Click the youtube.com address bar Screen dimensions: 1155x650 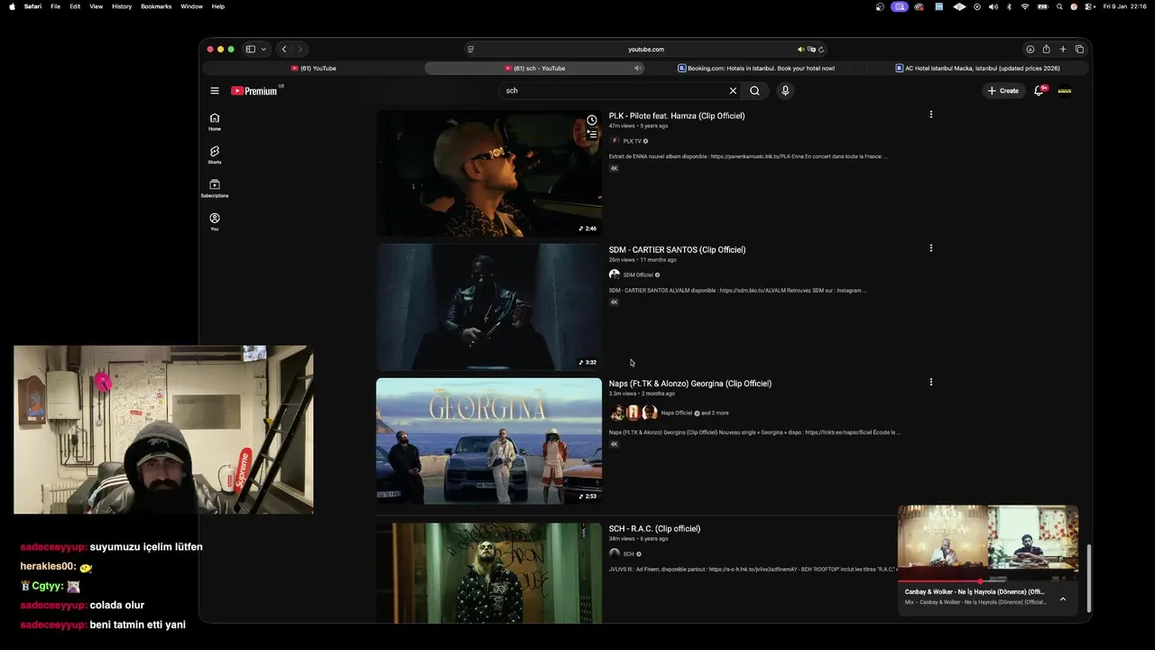tap(645, 50)
